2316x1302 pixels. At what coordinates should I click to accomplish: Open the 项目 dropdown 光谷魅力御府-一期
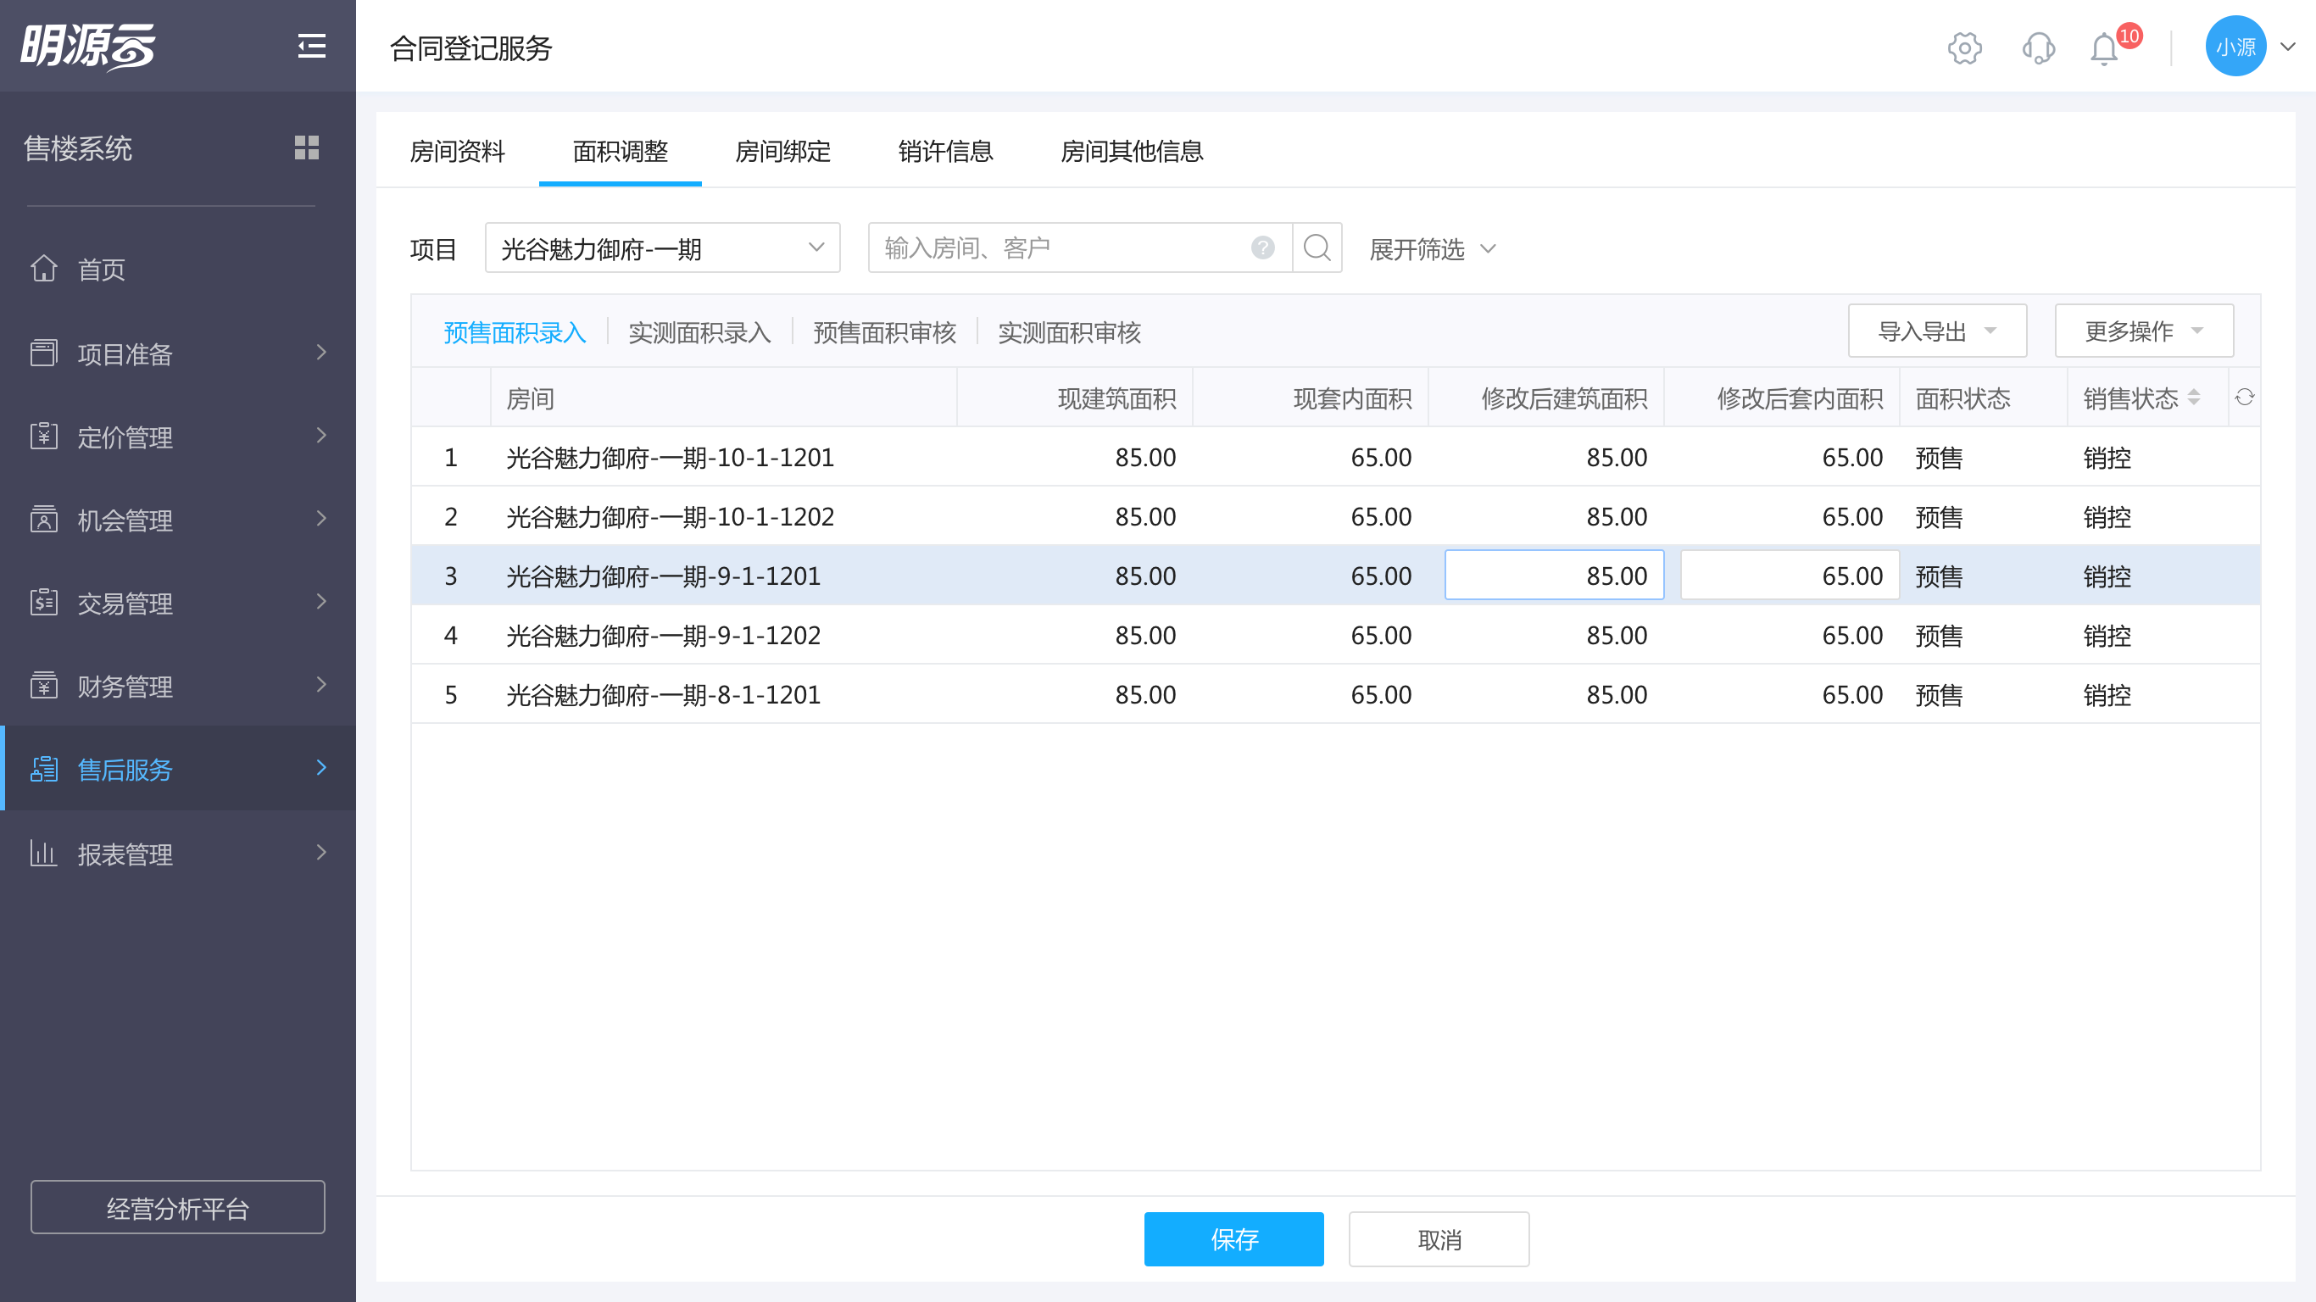point(663,248)
